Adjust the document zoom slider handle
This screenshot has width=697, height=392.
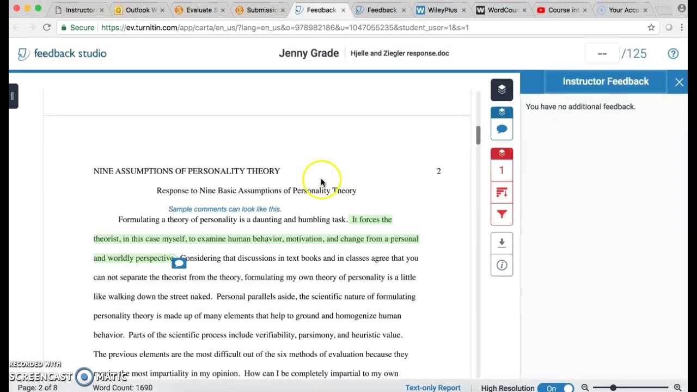click(x=613, y=388)
